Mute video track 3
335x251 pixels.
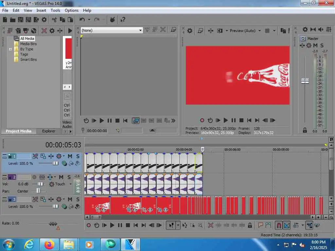(70, 199)
